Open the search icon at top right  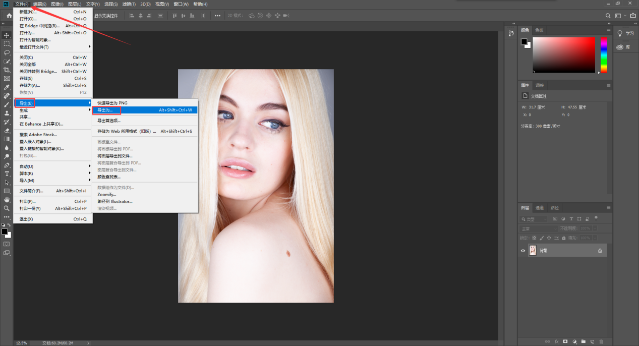[x=608, y=16]
